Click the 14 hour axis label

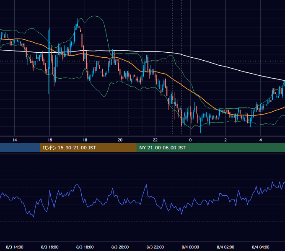point(15,140)
